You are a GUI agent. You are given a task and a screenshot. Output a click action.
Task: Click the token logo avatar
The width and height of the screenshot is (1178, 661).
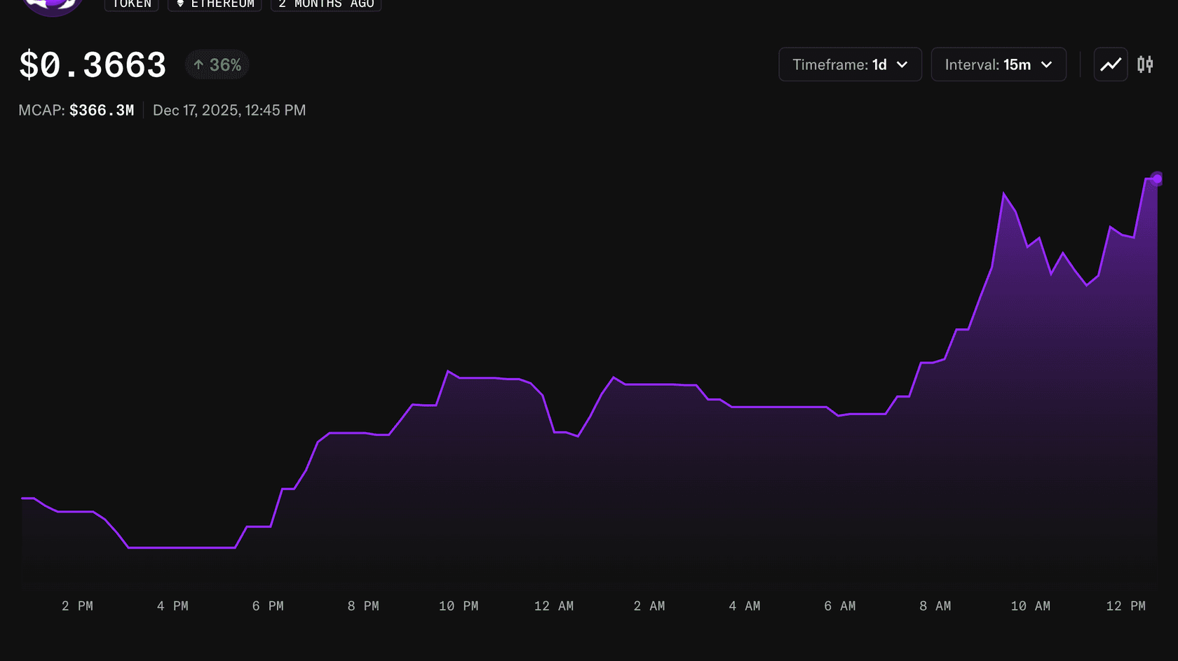[x=53, y=6]
